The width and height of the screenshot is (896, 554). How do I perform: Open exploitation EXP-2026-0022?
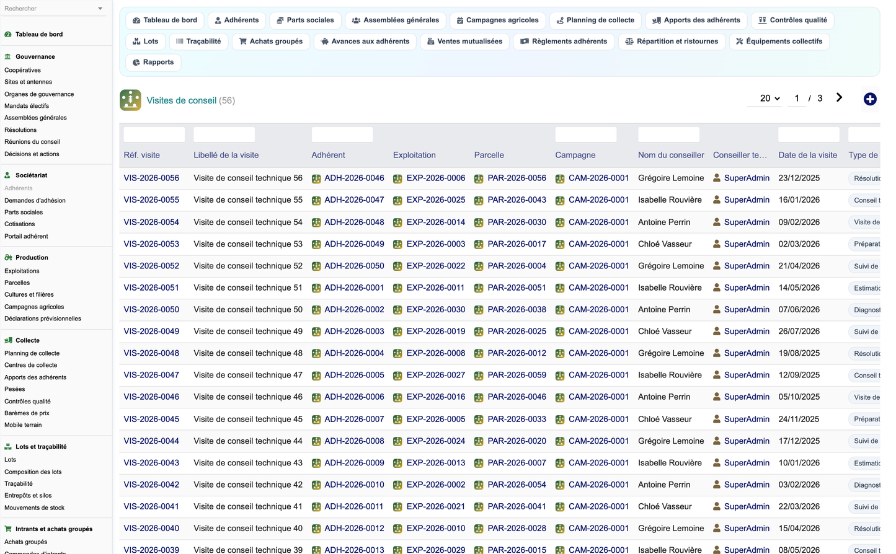tap(436, 265)
